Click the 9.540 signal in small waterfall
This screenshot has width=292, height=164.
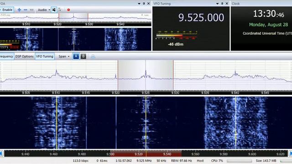(121, 39)
